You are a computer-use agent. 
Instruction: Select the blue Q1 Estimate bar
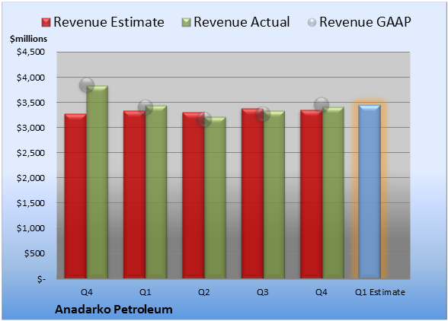pyautogui.click(x=370, y=192)
